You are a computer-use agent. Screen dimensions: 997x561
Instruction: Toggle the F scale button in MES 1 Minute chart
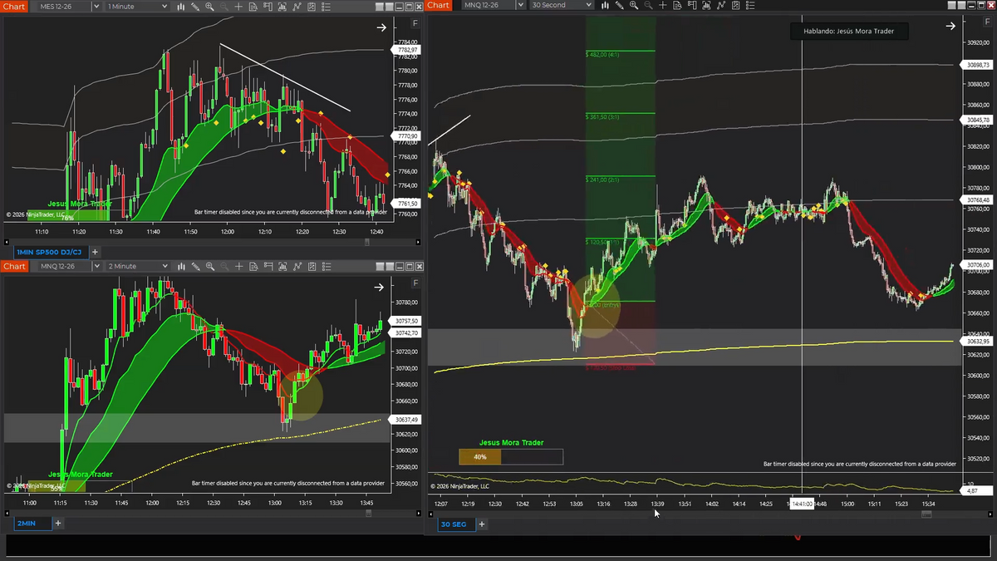[415, 25]
